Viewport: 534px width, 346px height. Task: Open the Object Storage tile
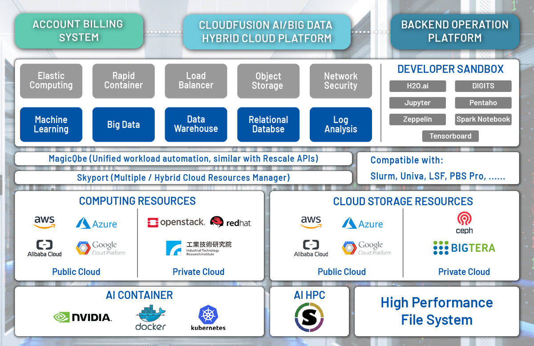(x=268, y=81)
